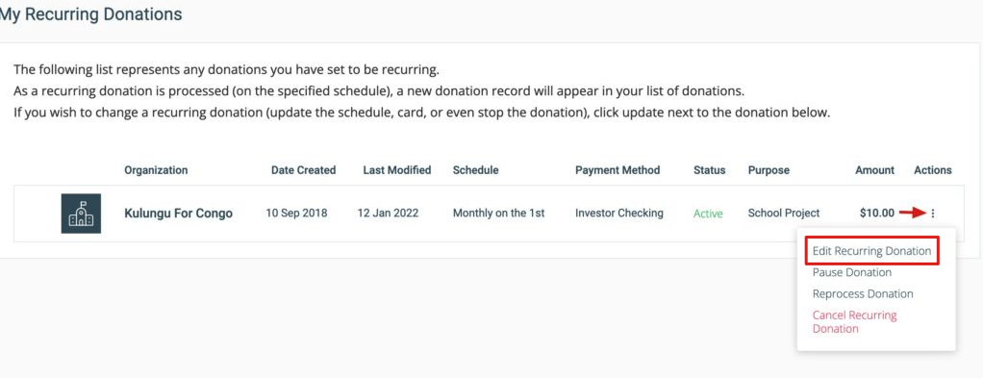Open the three-dot Actions menu
The height and width of the screenshot is (378, 983).
coord(933,214)
